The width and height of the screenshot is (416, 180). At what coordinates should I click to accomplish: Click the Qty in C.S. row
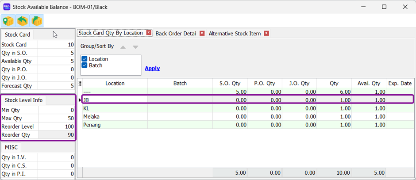pyautogui.click(x=38, y=166)
